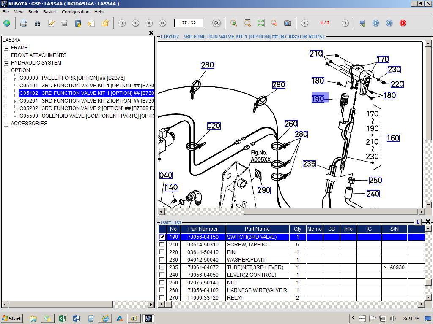This screenshot has width=433, height=324.
Task: Open search with the binoculars icon
Action: (37, 23)
